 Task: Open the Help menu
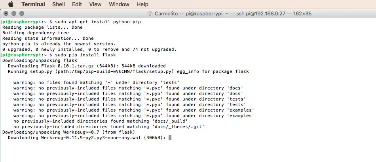click(142, 4)
